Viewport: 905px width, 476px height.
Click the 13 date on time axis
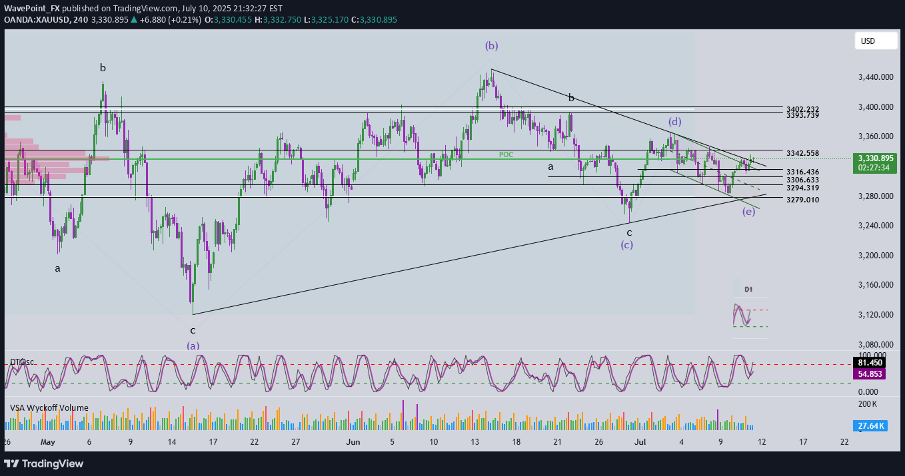(474, 441)
